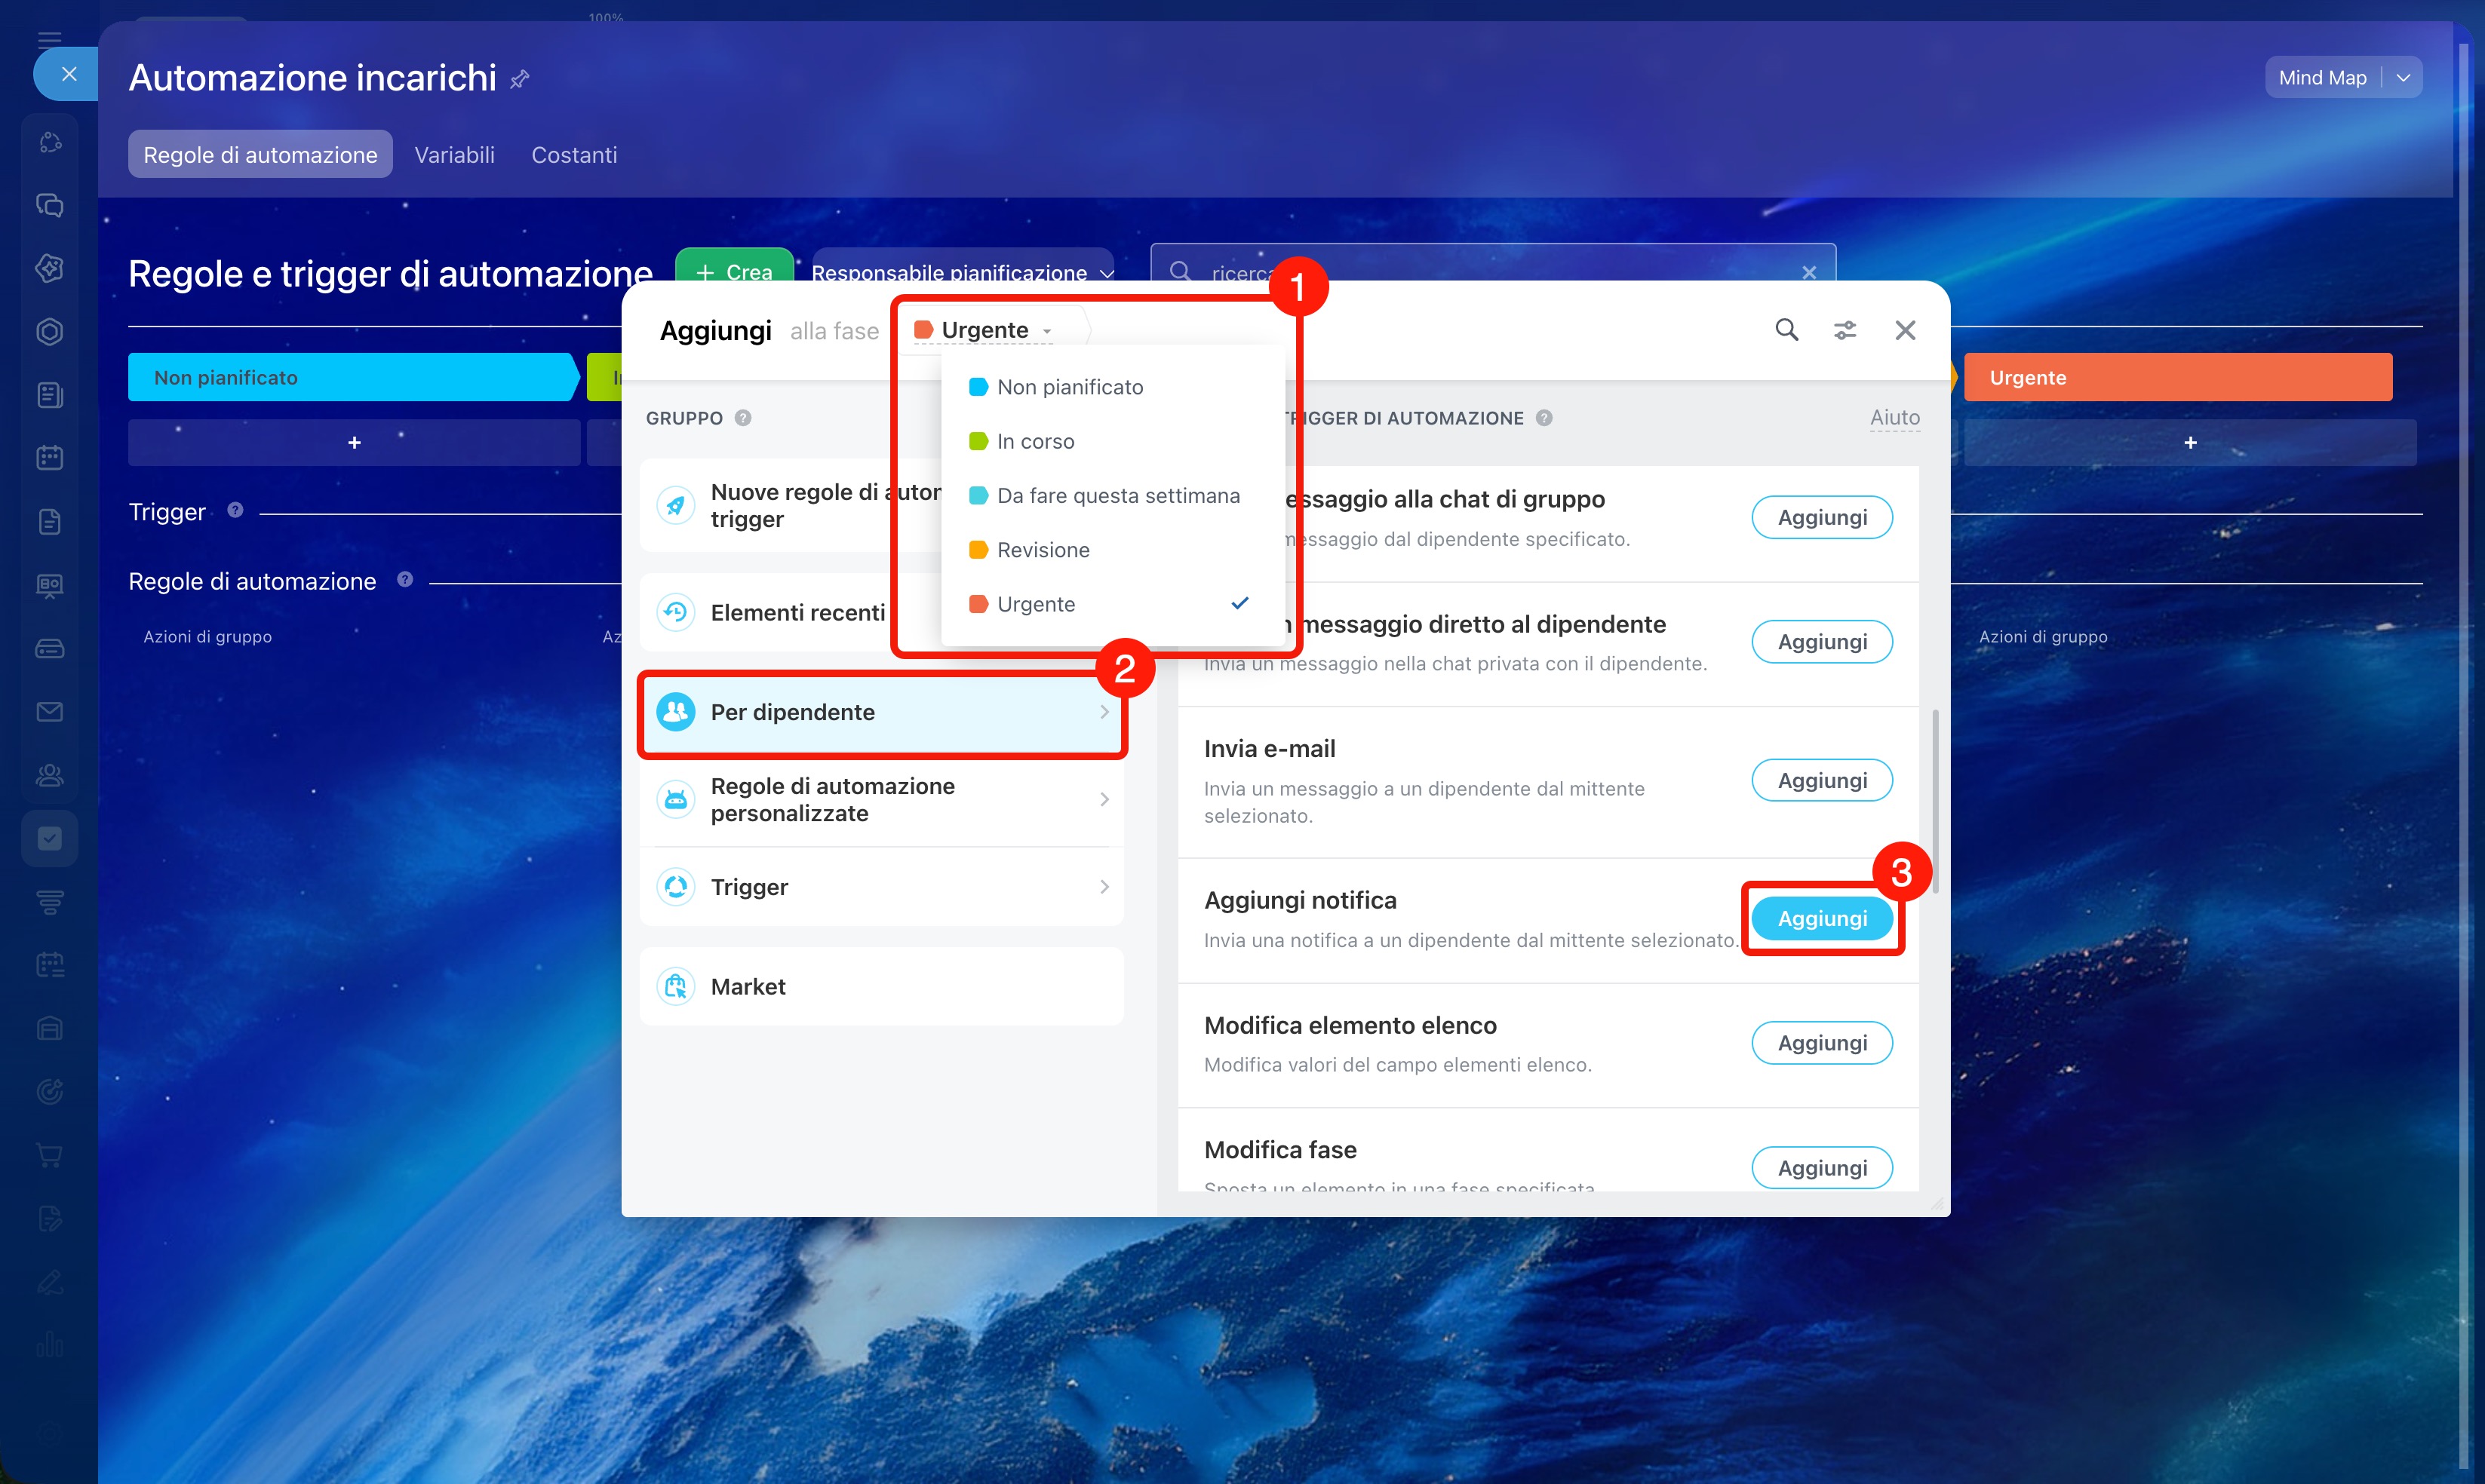Add the Modifica elemento elenco rule
Screen dimensions: 2485x1484
coord(1822,1043)
